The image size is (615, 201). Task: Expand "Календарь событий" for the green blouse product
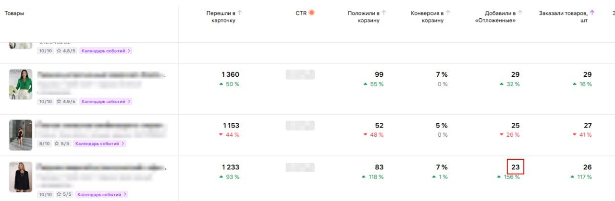pos(106,102)
